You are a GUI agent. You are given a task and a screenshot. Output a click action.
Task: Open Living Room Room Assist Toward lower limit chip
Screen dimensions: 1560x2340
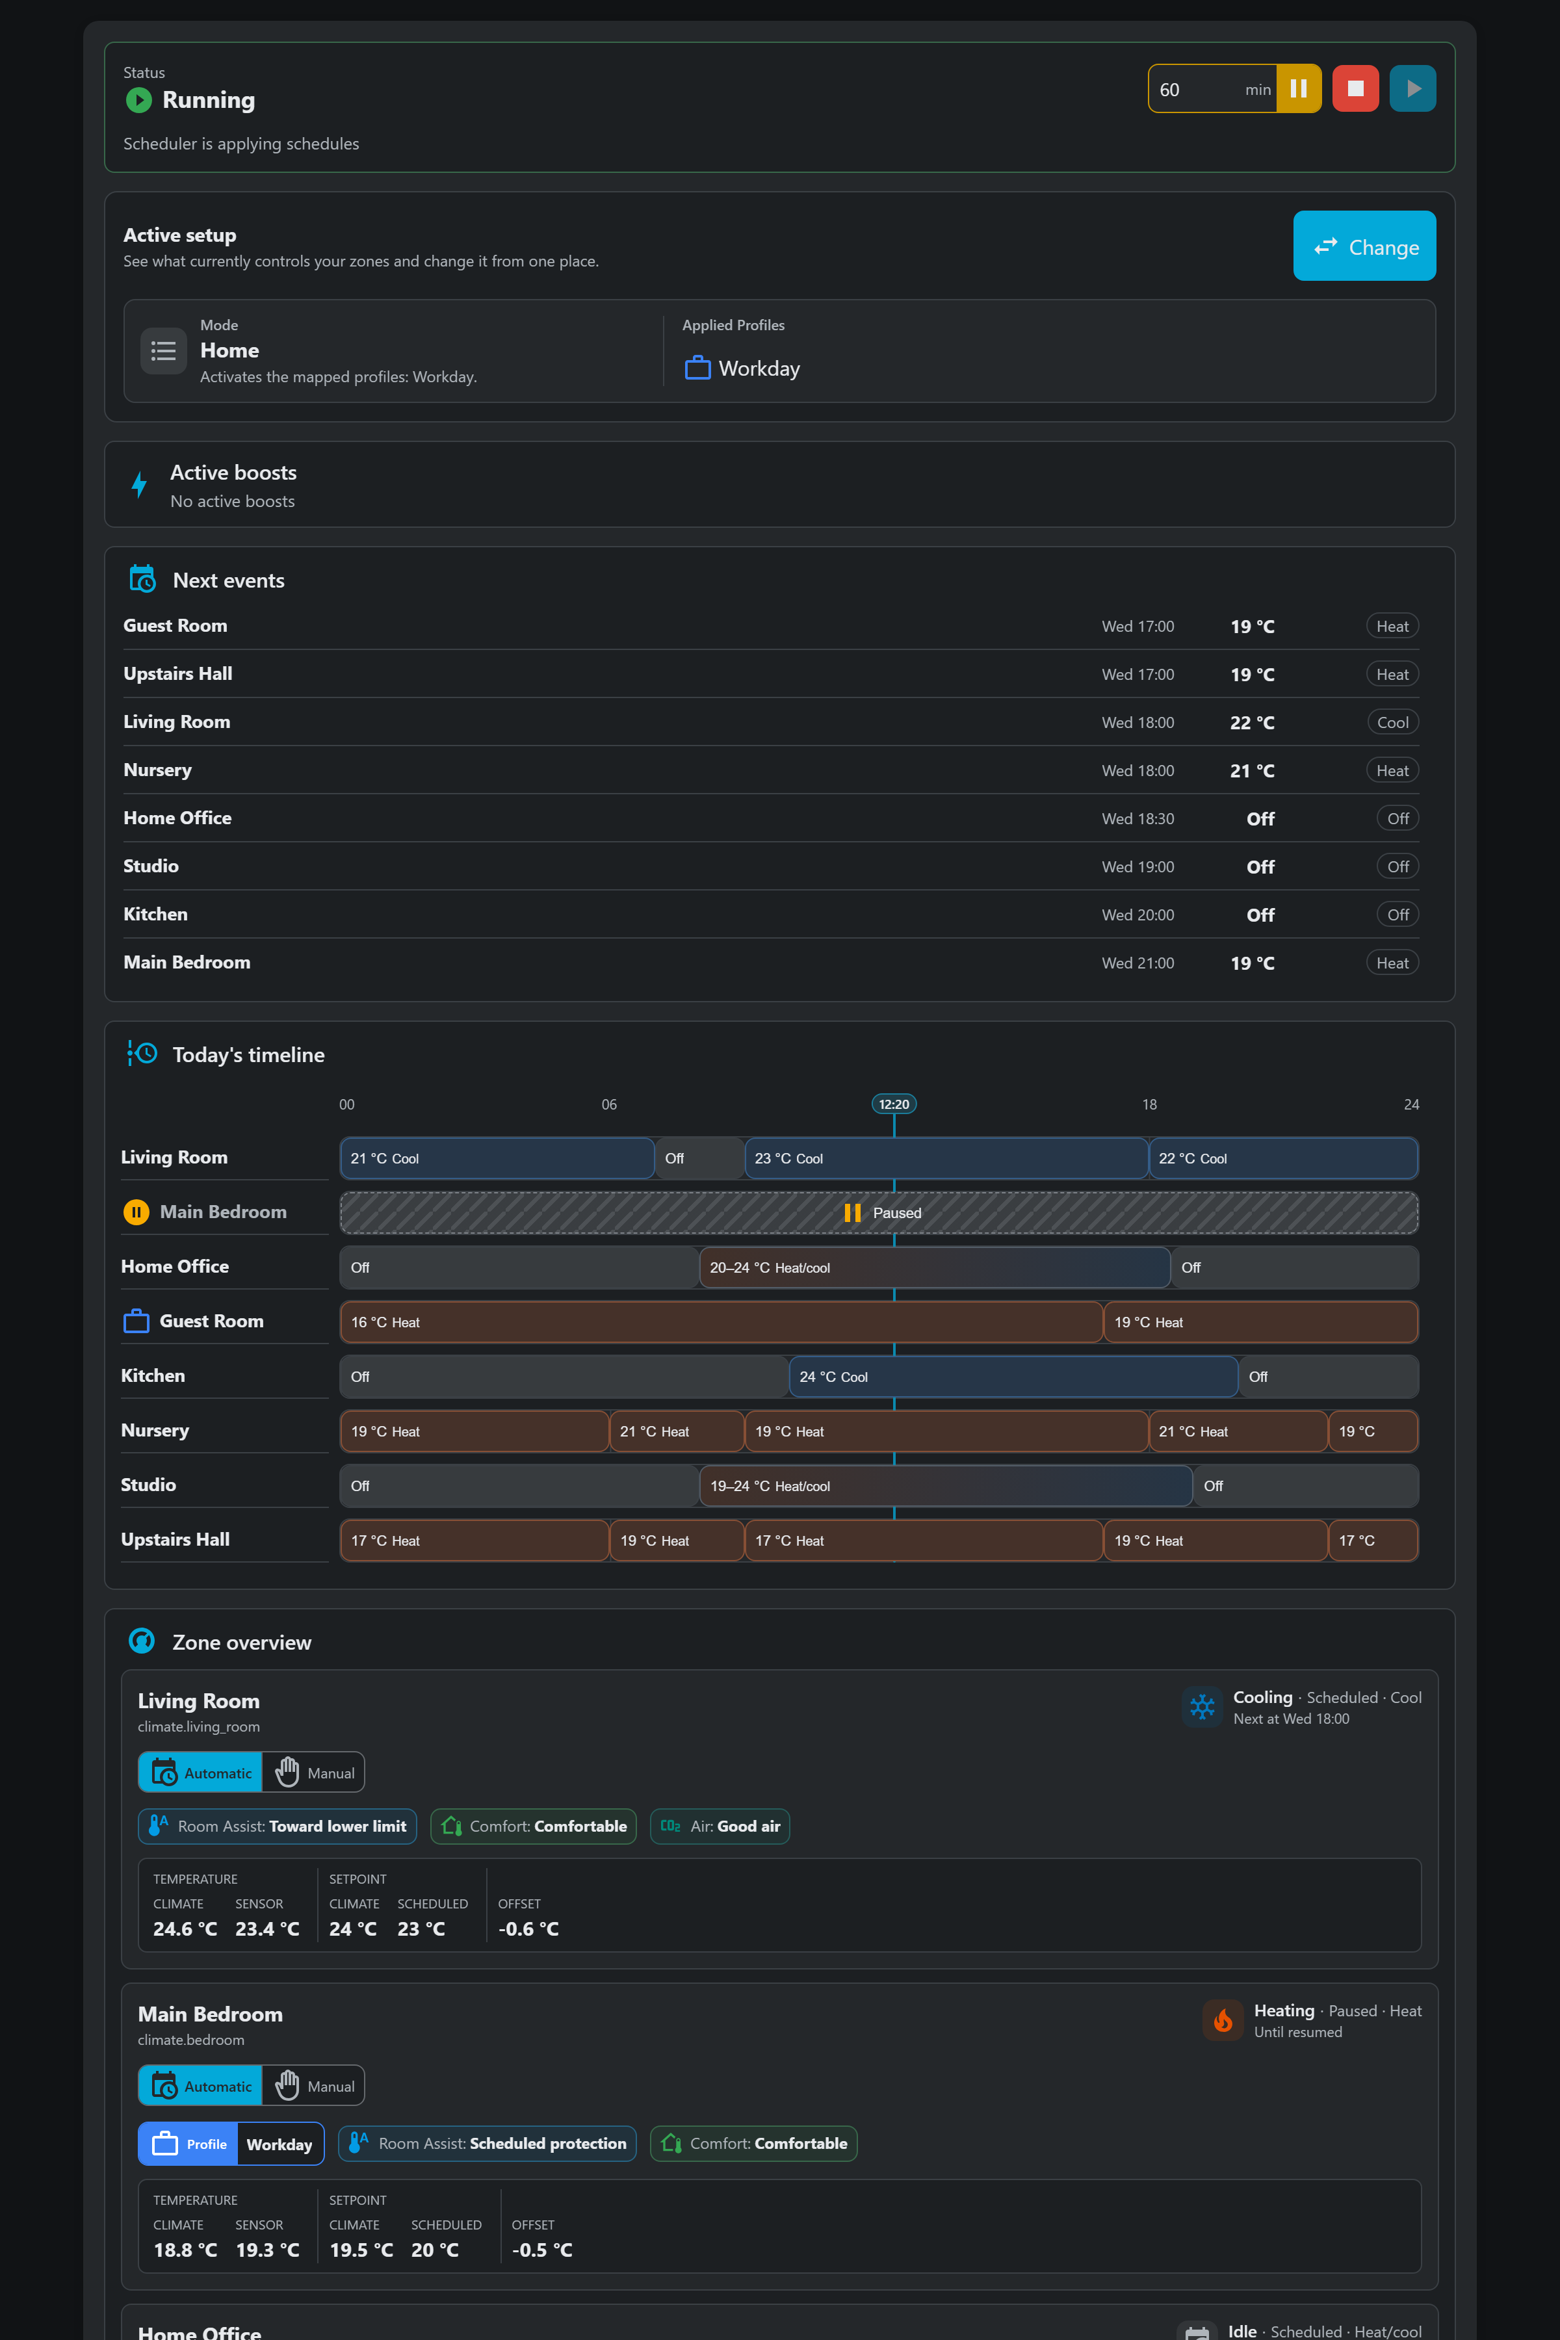tap(278, 1826)
